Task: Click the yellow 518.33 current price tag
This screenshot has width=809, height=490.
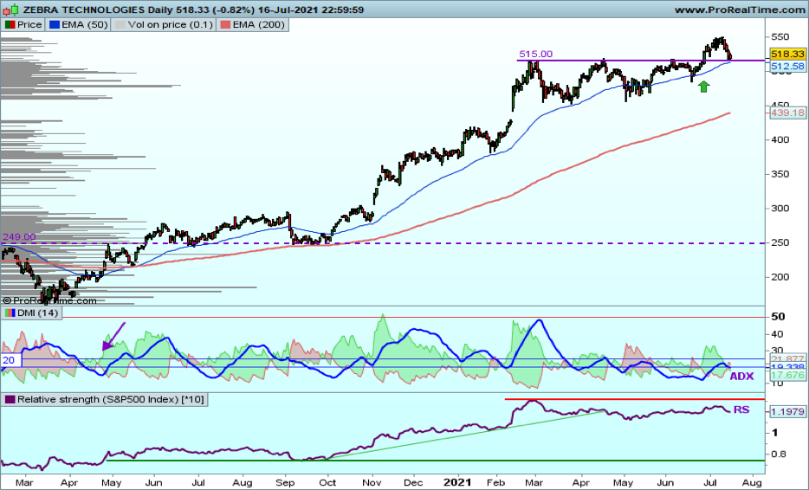Action: [787, 54]
